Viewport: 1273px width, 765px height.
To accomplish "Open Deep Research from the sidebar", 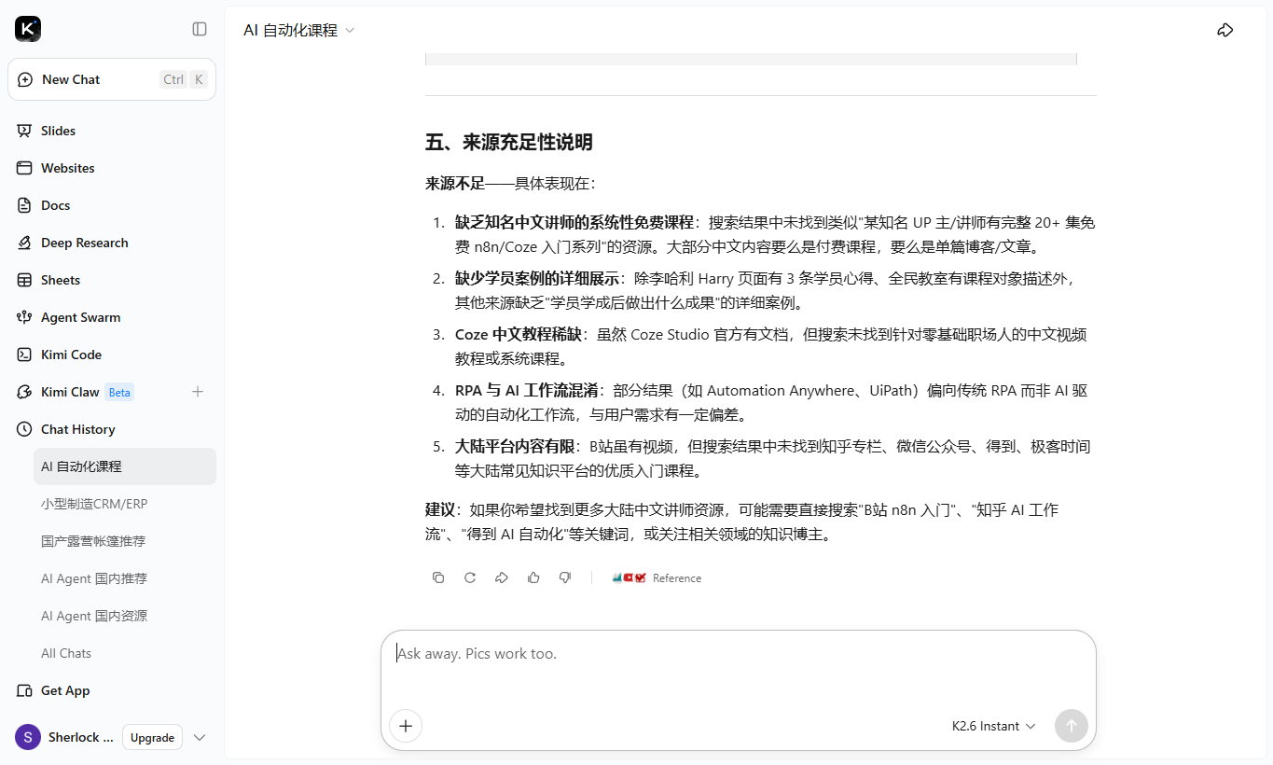I will click(x=85, y=243).
